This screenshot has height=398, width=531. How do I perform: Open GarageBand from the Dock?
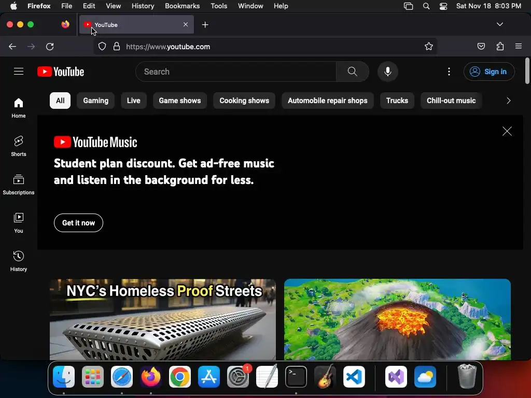[325, 377]
